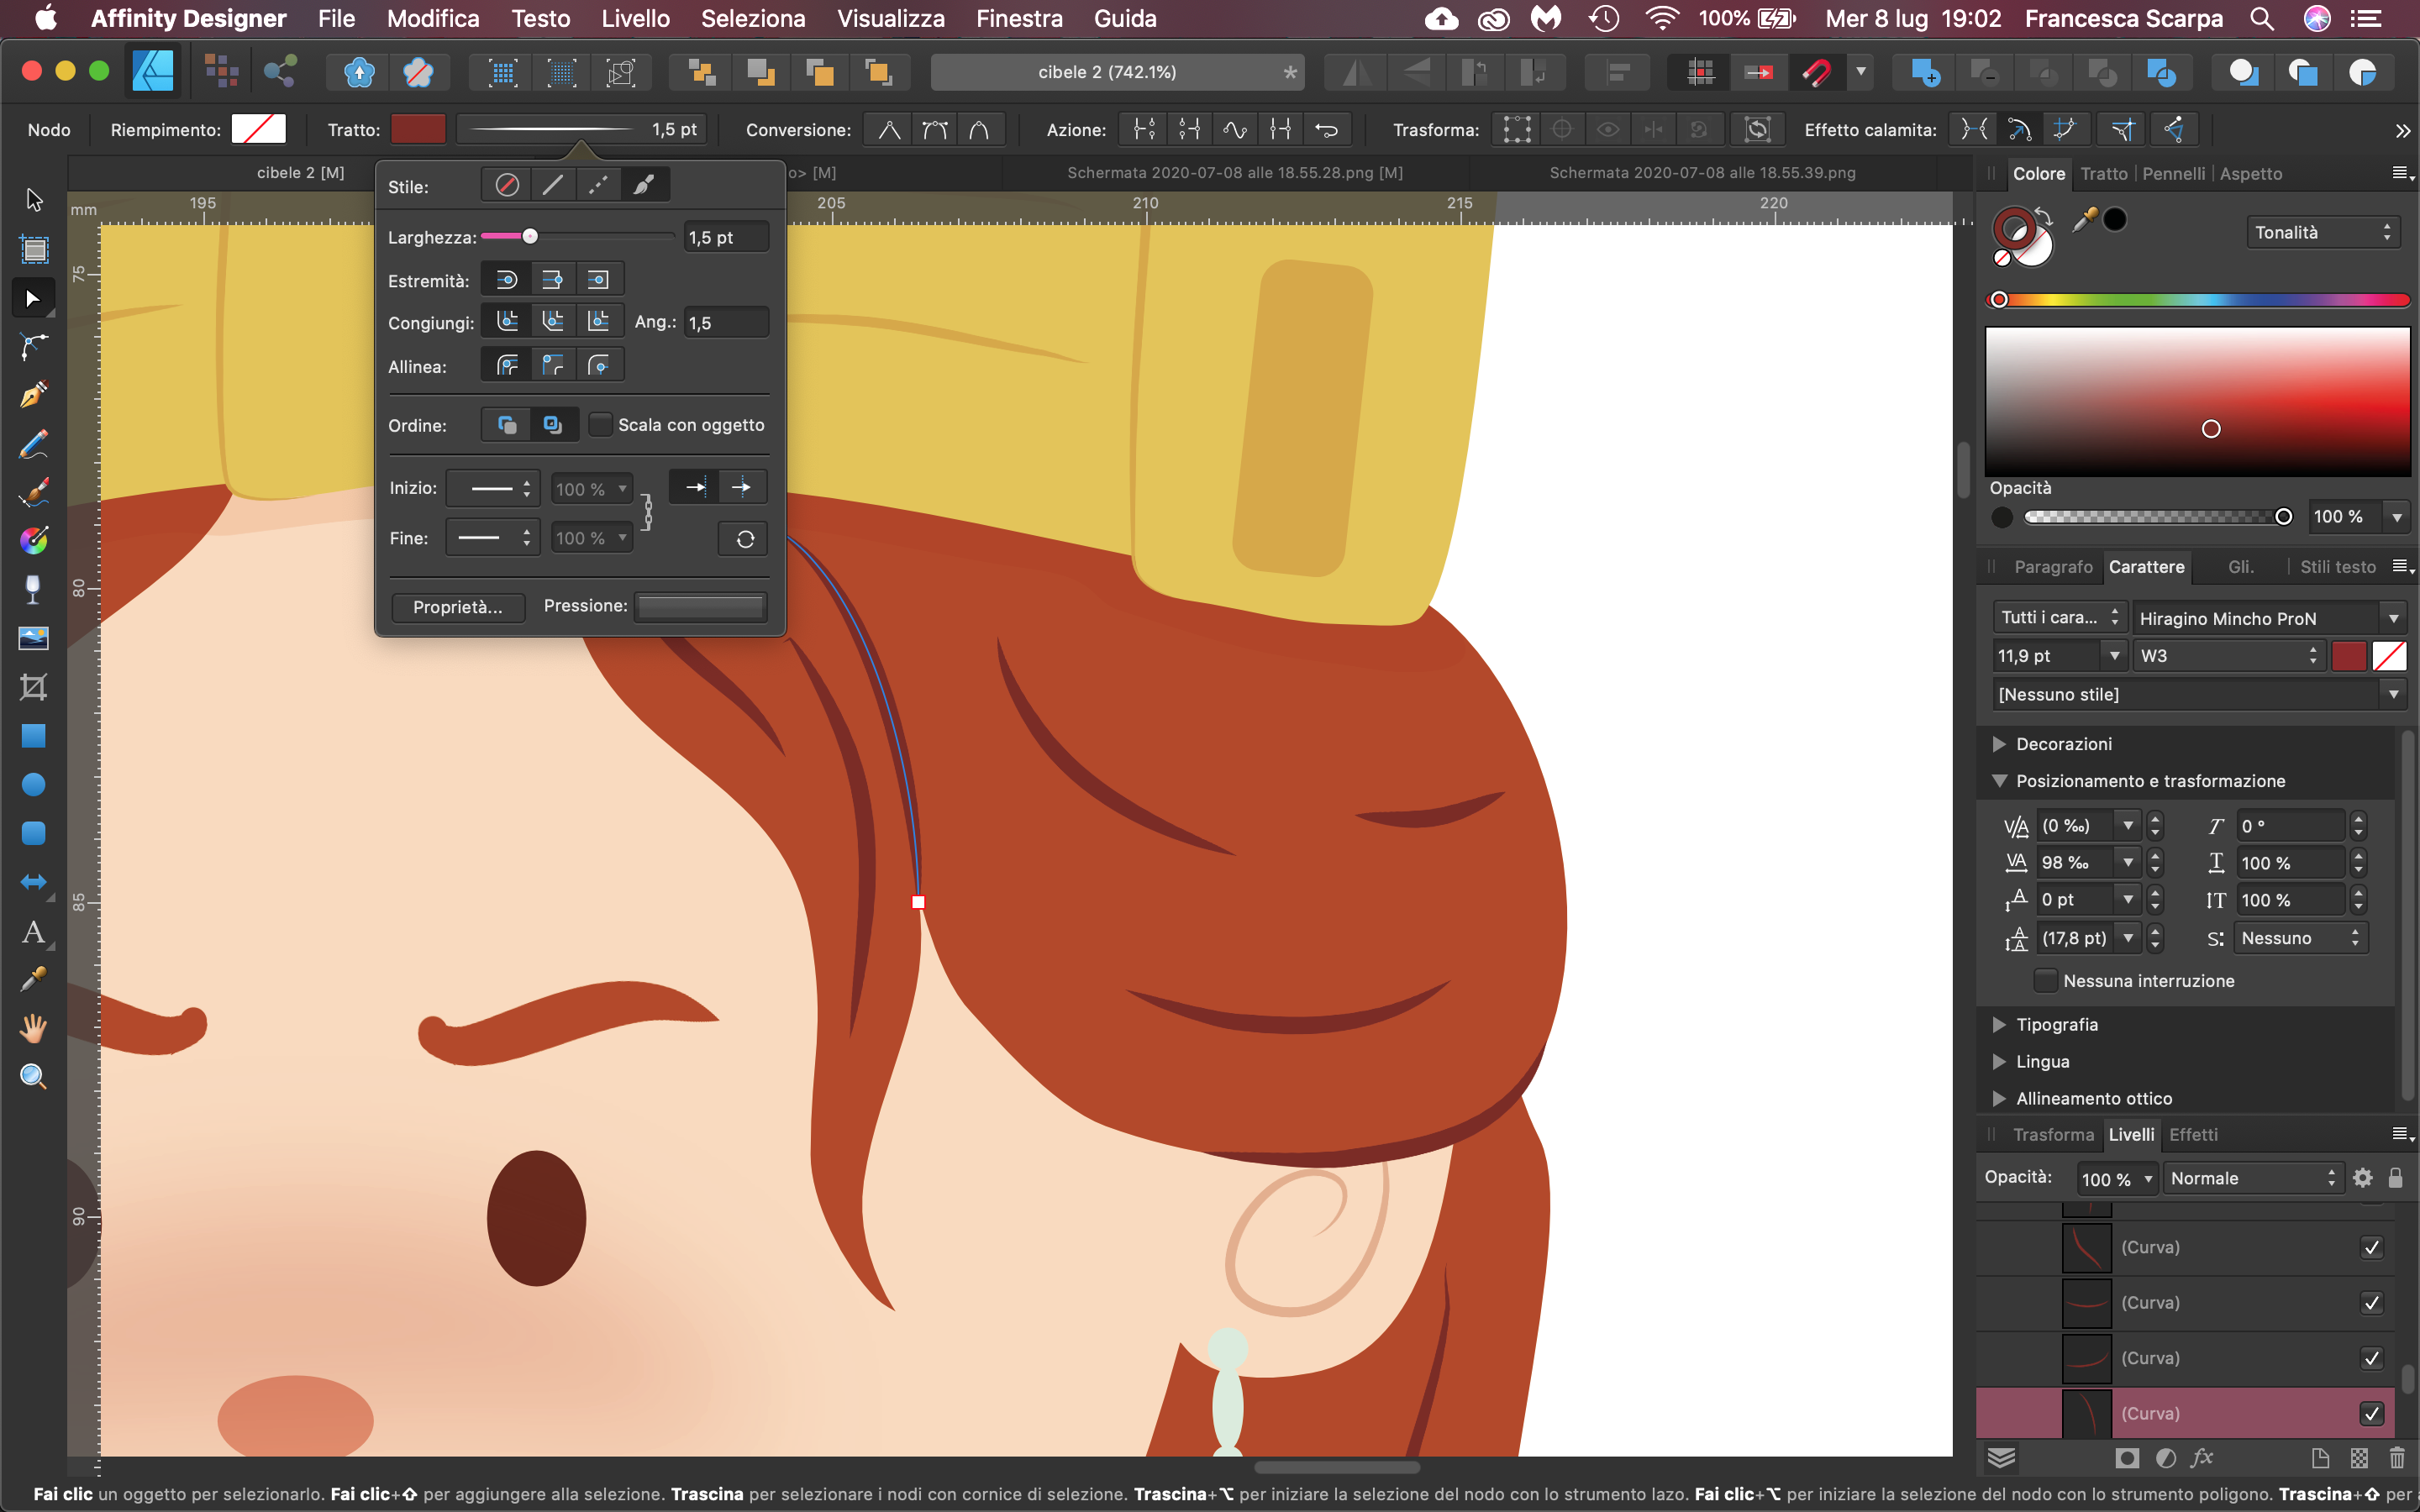
Task: Select the Artboard tool
Action: 33,249
